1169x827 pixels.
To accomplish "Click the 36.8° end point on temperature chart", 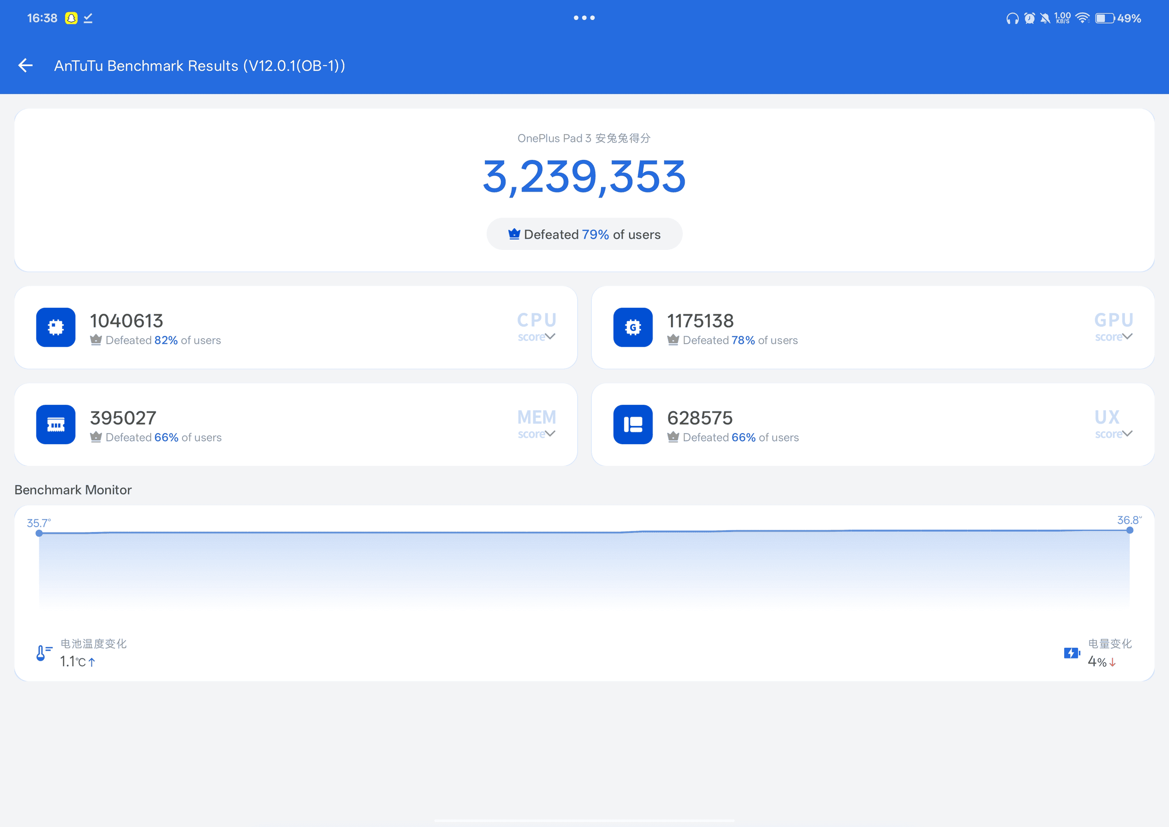I will [x=1130, y=530].
